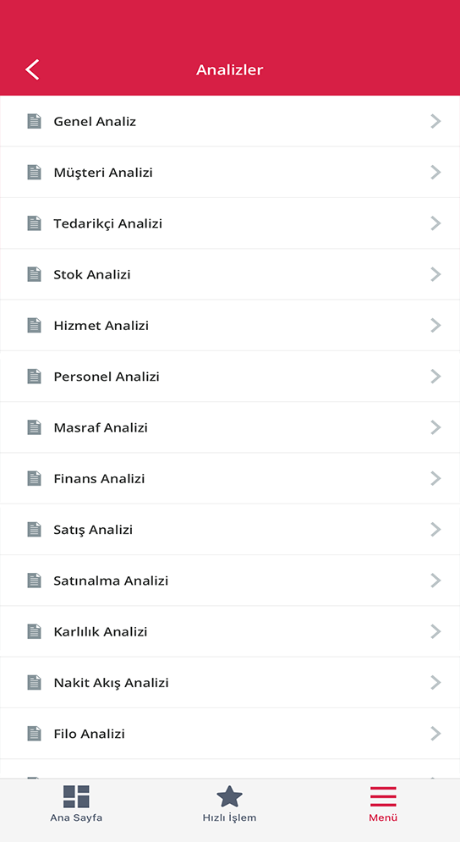Expand chevron on Nakit Akış Analizi row
460x842 pixels.
point(435,683)
